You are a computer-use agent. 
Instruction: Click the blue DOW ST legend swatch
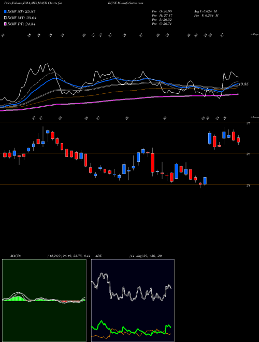pyautogui.click(x=5, y=11)
